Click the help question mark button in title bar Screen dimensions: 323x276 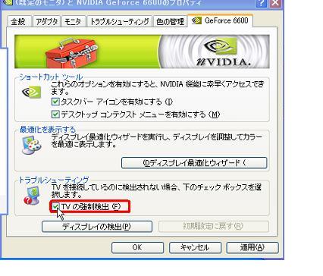(262, 3)
